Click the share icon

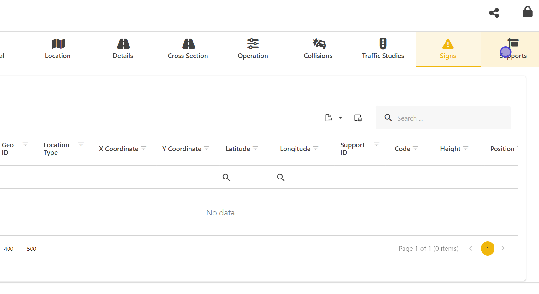494,13
